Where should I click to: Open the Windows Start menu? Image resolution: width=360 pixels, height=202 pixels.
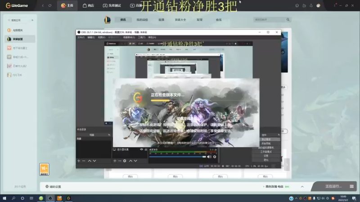click(x=4, y=198)
